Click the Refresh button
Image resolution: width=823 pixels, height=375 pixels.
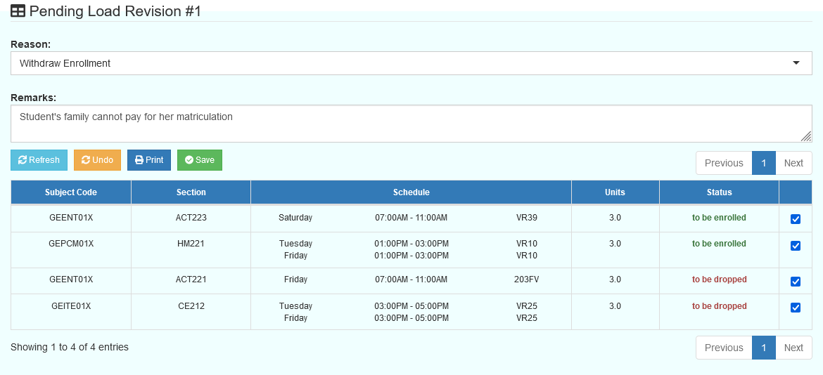[39, 160]
